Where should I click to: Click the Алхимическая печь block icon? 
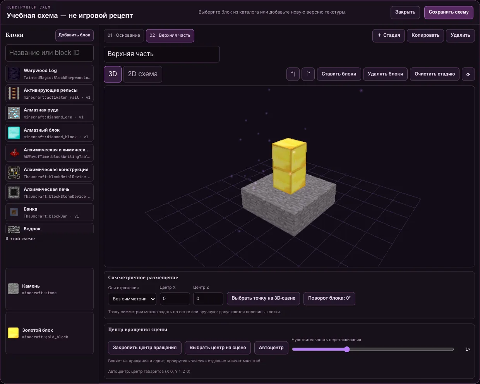(x=14, y=192)
